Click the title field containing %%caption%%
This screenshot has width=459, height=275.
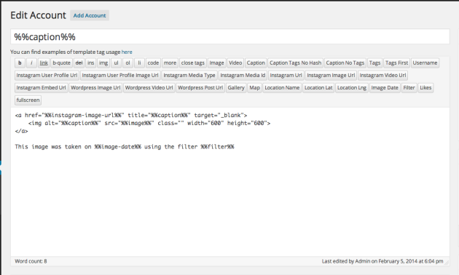[x=230, y=36]
